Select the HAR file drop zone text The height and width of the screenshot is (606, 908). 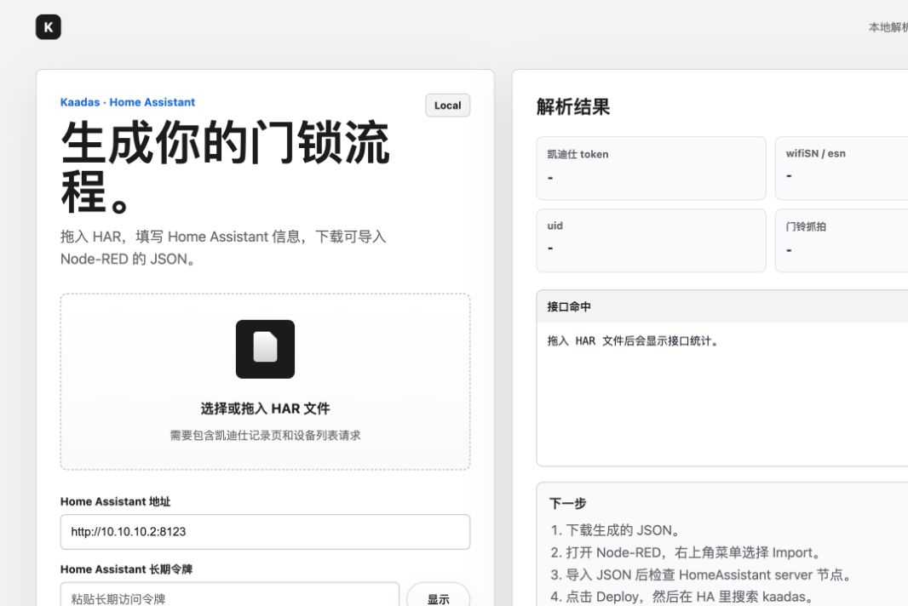(x=265, y=409)
